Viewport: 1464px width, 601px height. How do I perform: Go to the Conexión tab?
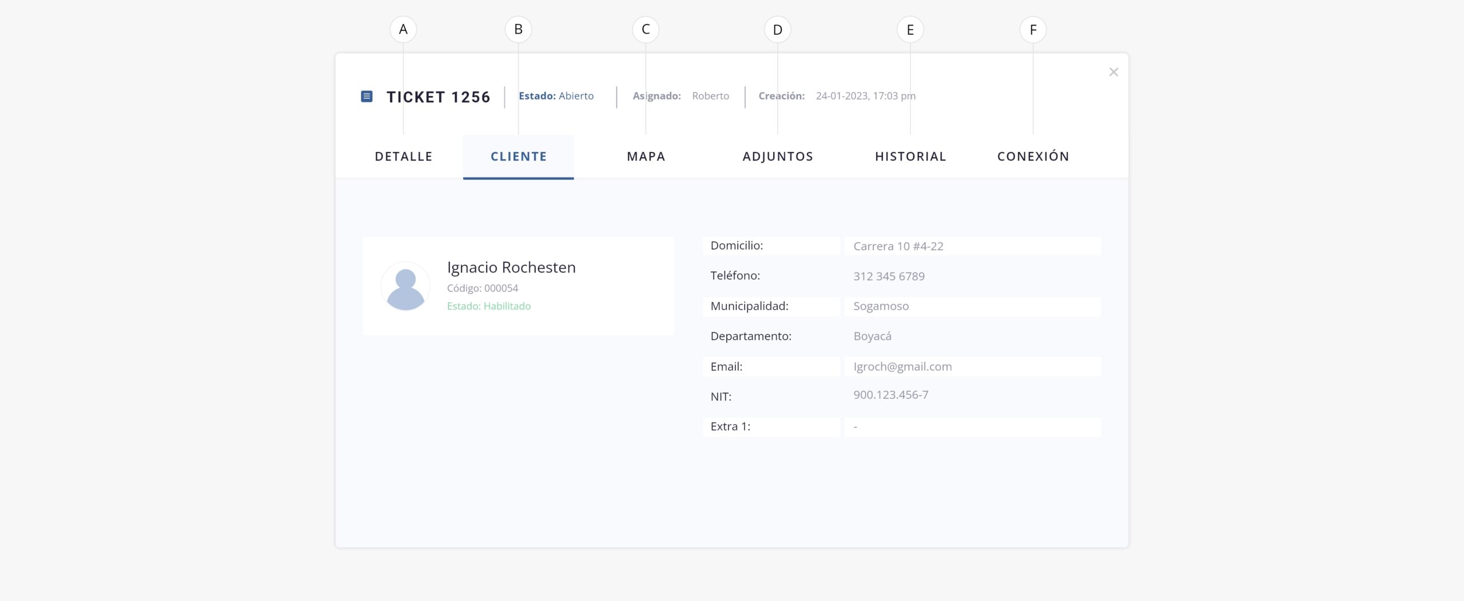point(1033,157)
